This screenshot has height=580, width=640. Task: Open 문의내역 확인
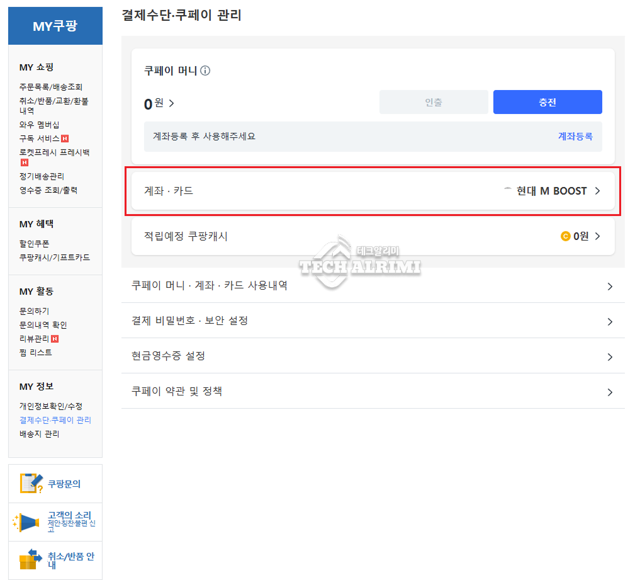pyautogui.click(x=43, y=325)
